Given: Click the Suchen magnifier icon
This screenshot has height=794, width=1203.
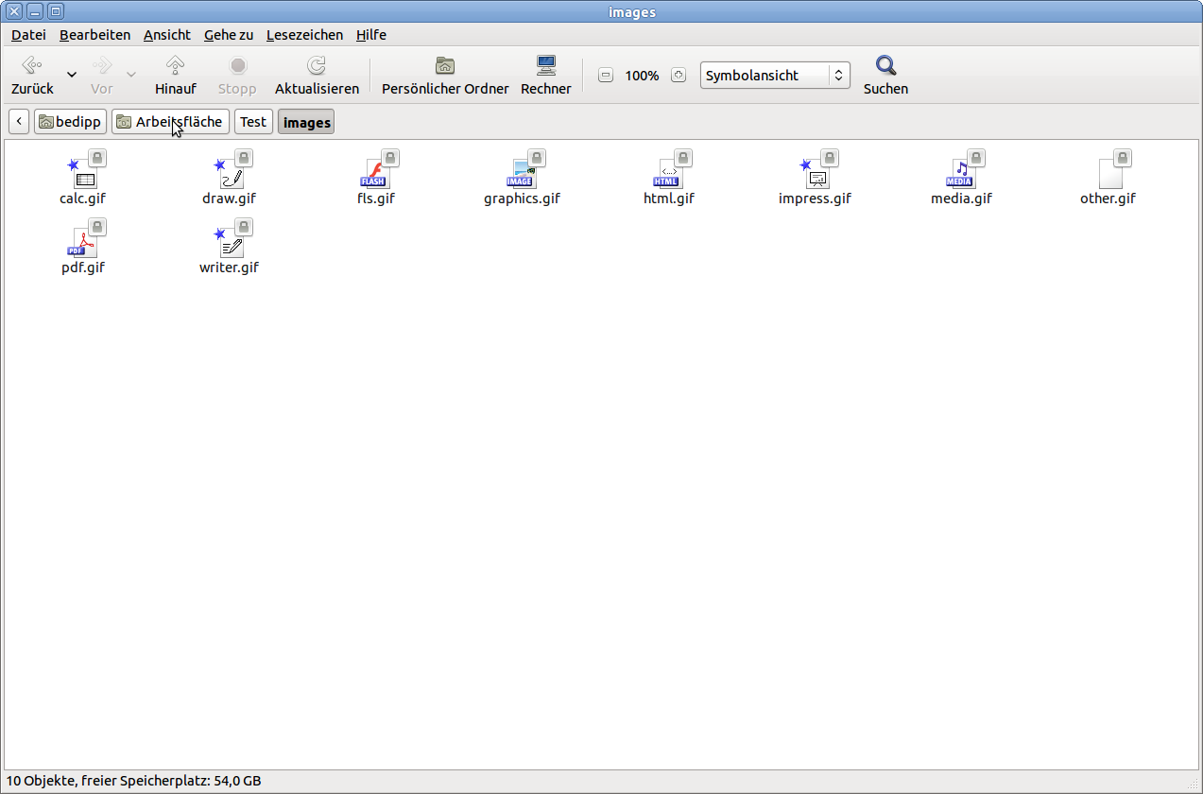Looking at the screenshot, I should pyautogui.click(x=885, y=65).
